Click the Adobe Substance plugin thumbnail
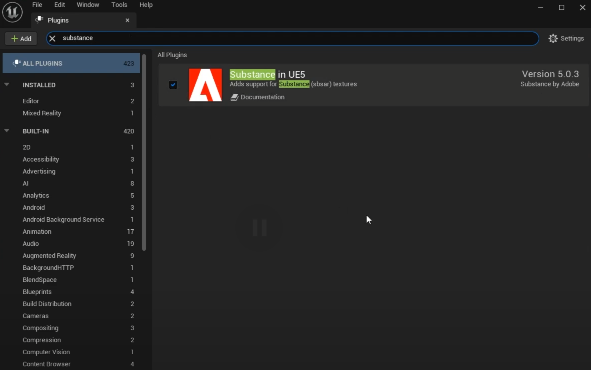The width and height of the screenshot is (591, 370). point(205,85)
